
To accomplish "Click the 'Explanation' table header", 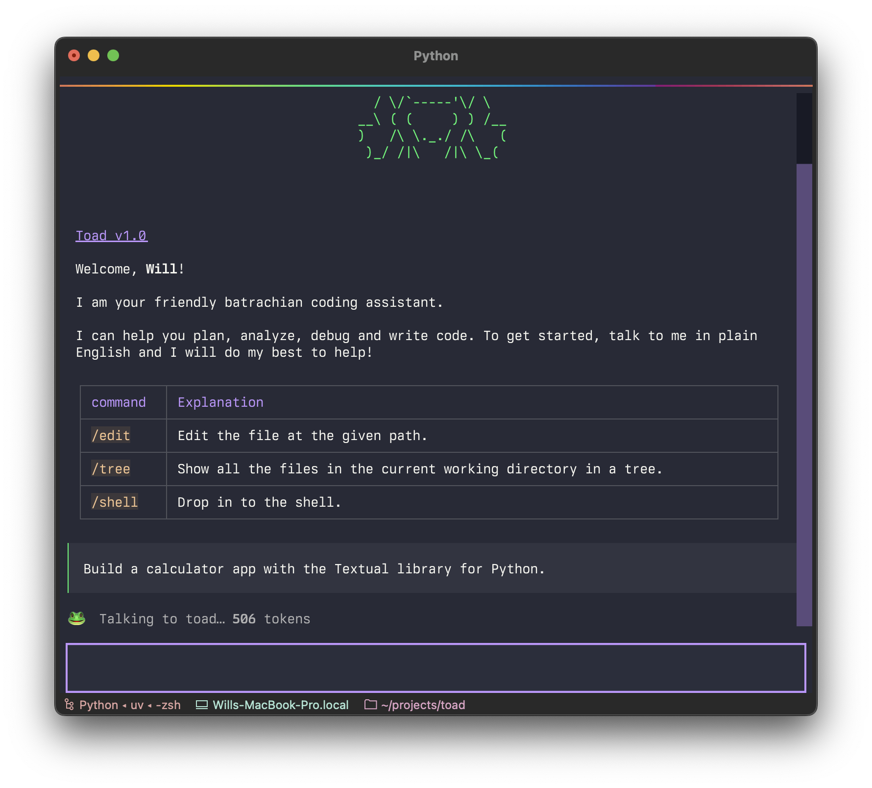I will [x=220, y=402].
